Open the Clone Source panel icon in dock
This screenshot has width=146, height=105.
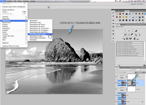[x=113, y=34]
